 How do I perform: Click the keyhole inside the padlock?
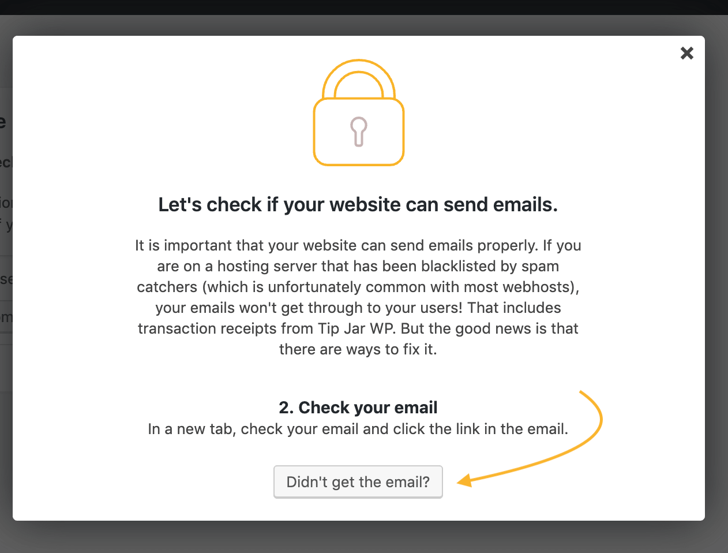point(359,132)
